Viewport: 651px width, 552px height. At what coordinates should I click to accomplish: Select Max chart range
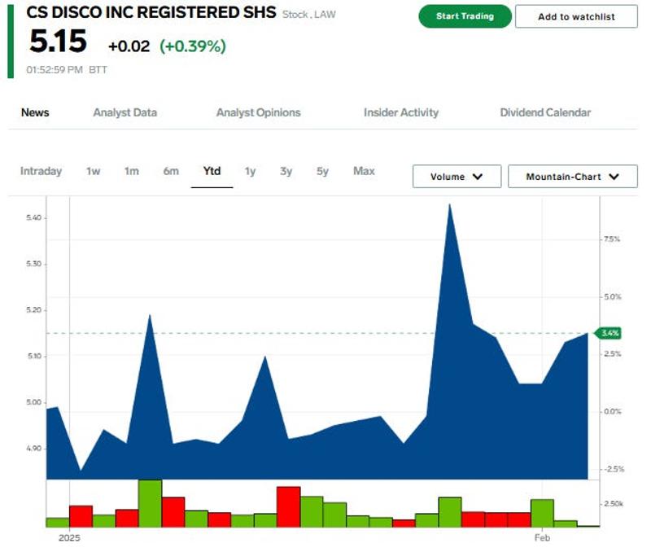(x=364, y=171)
